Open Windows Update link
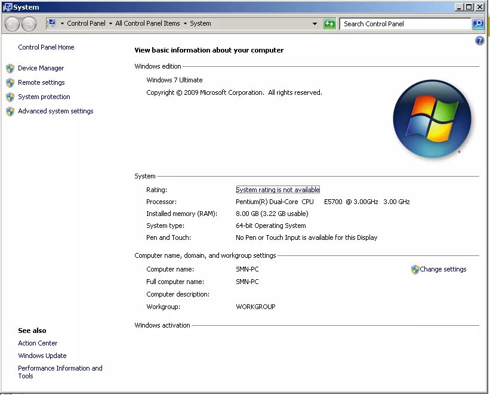Image resolution: width=490 pixels, height=395 pixels. coord(42,356)
